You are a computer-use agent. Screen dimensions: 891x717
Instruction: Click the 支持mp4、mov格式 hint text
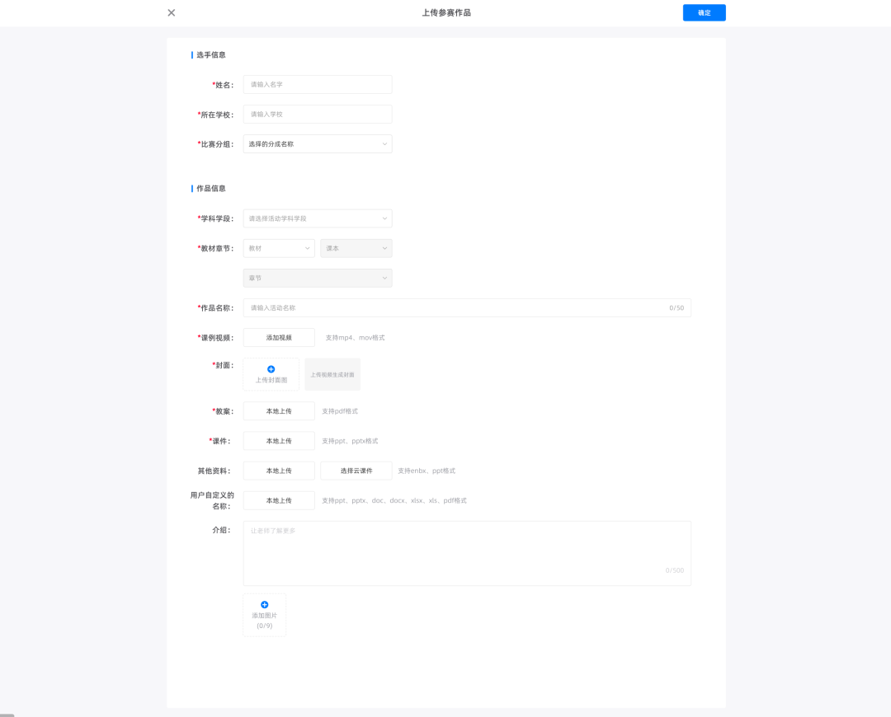coord(355,338)
